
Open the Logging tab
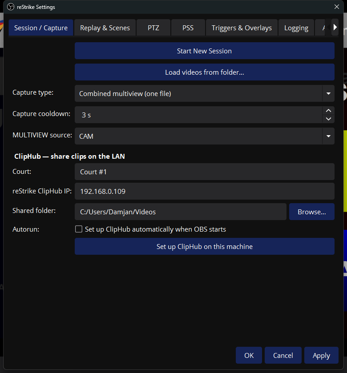point(296,28)
